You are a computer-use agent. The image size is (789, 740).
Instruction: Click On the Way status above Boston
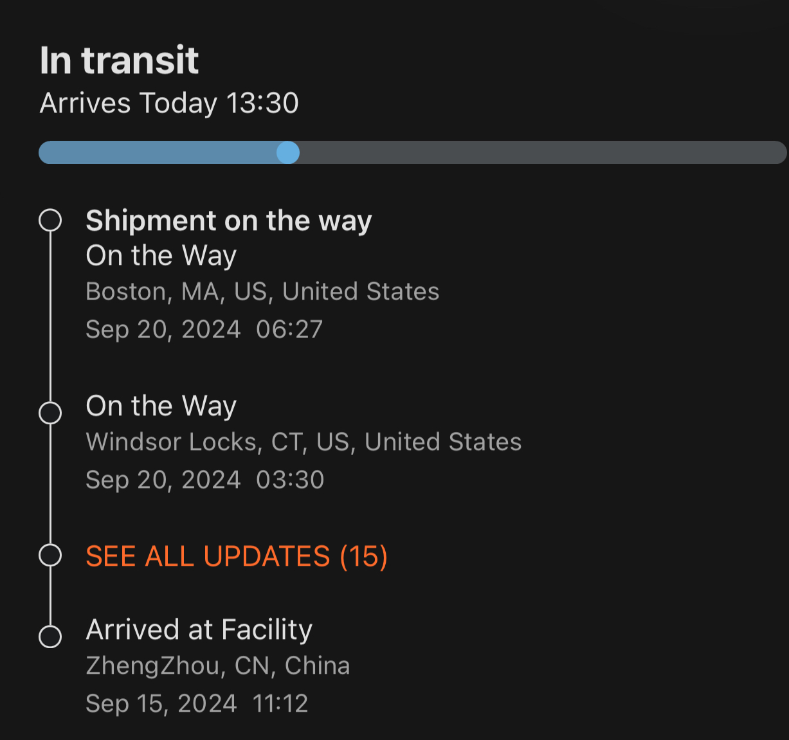pos(161,256)
